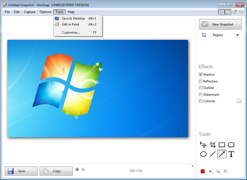Enable the Outline effect checkbox
Screen dimensions: 247x180
point(200,88)
